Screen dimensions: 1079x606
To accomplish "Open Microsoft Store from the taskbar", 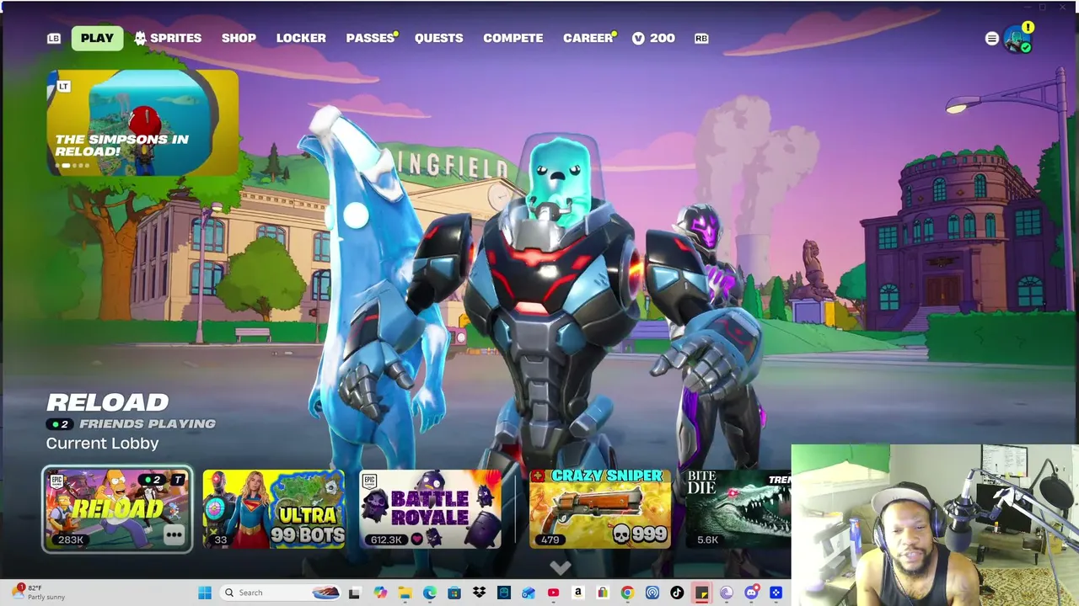I will tap(454, 593).
